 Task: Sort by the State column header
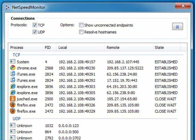tap(167, 47)
